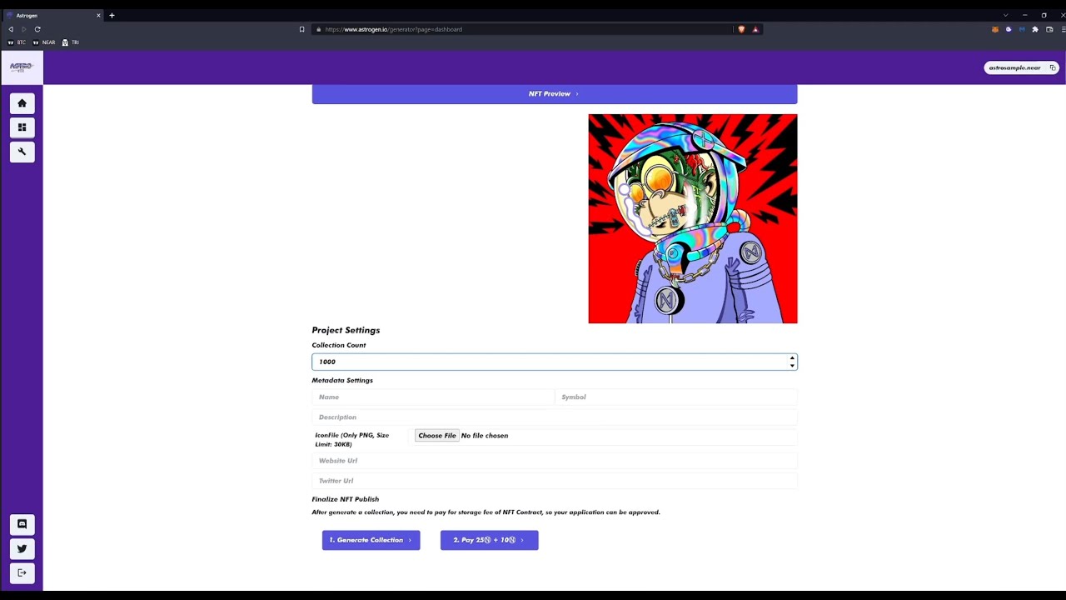The width and height of the screenshot is (1066, 600).
Task: Click the Description input field
Action: pyautogui.click(x=555, y=417)
